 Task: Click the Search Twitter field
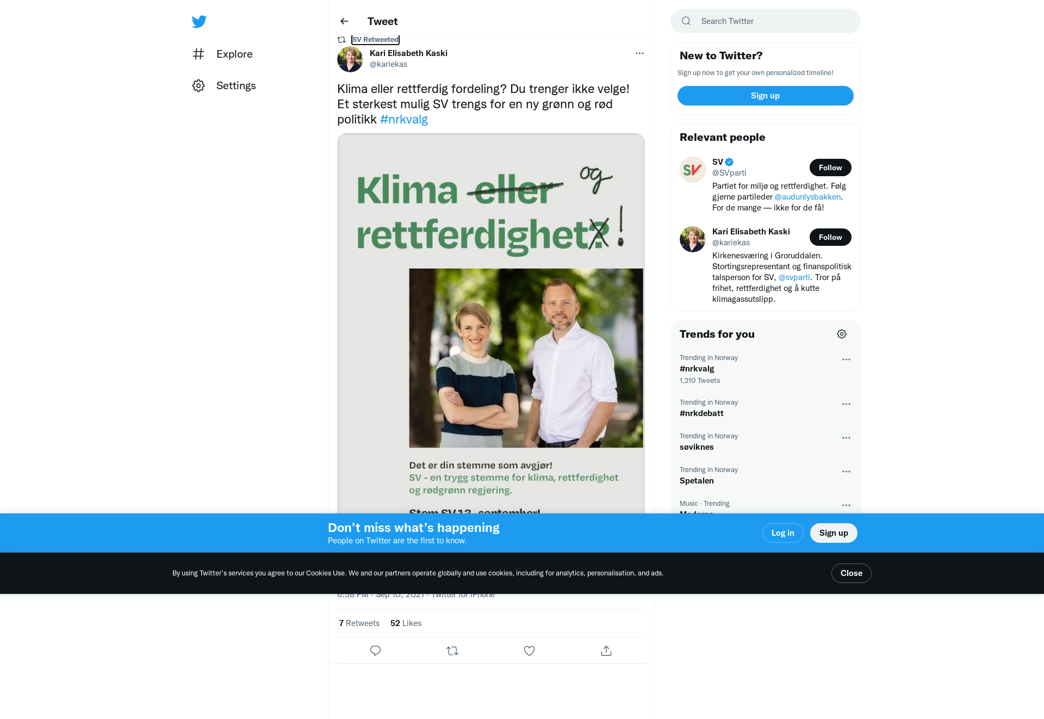pyautogui.click(x=766, y=21)
